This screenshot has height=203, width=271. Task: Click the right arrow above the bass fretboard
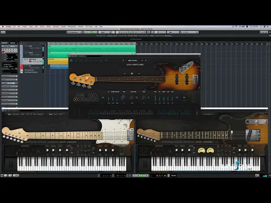139,74
